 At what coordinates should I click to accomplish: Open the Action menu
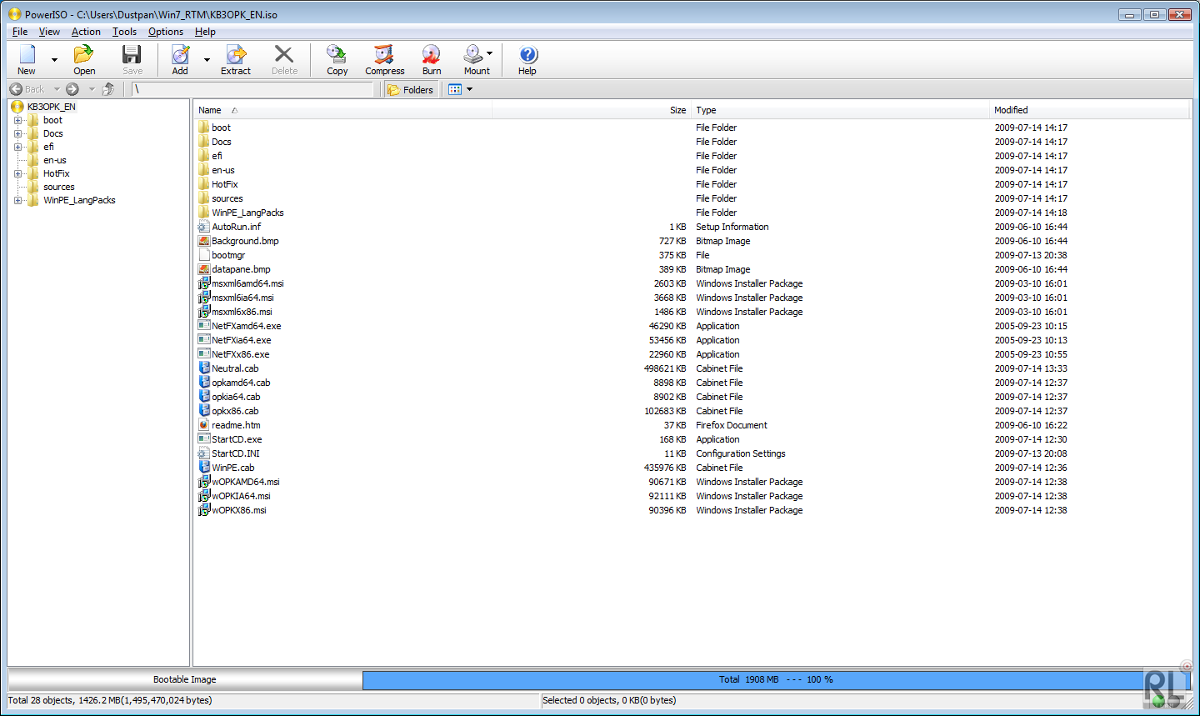[x=86, y=32]
